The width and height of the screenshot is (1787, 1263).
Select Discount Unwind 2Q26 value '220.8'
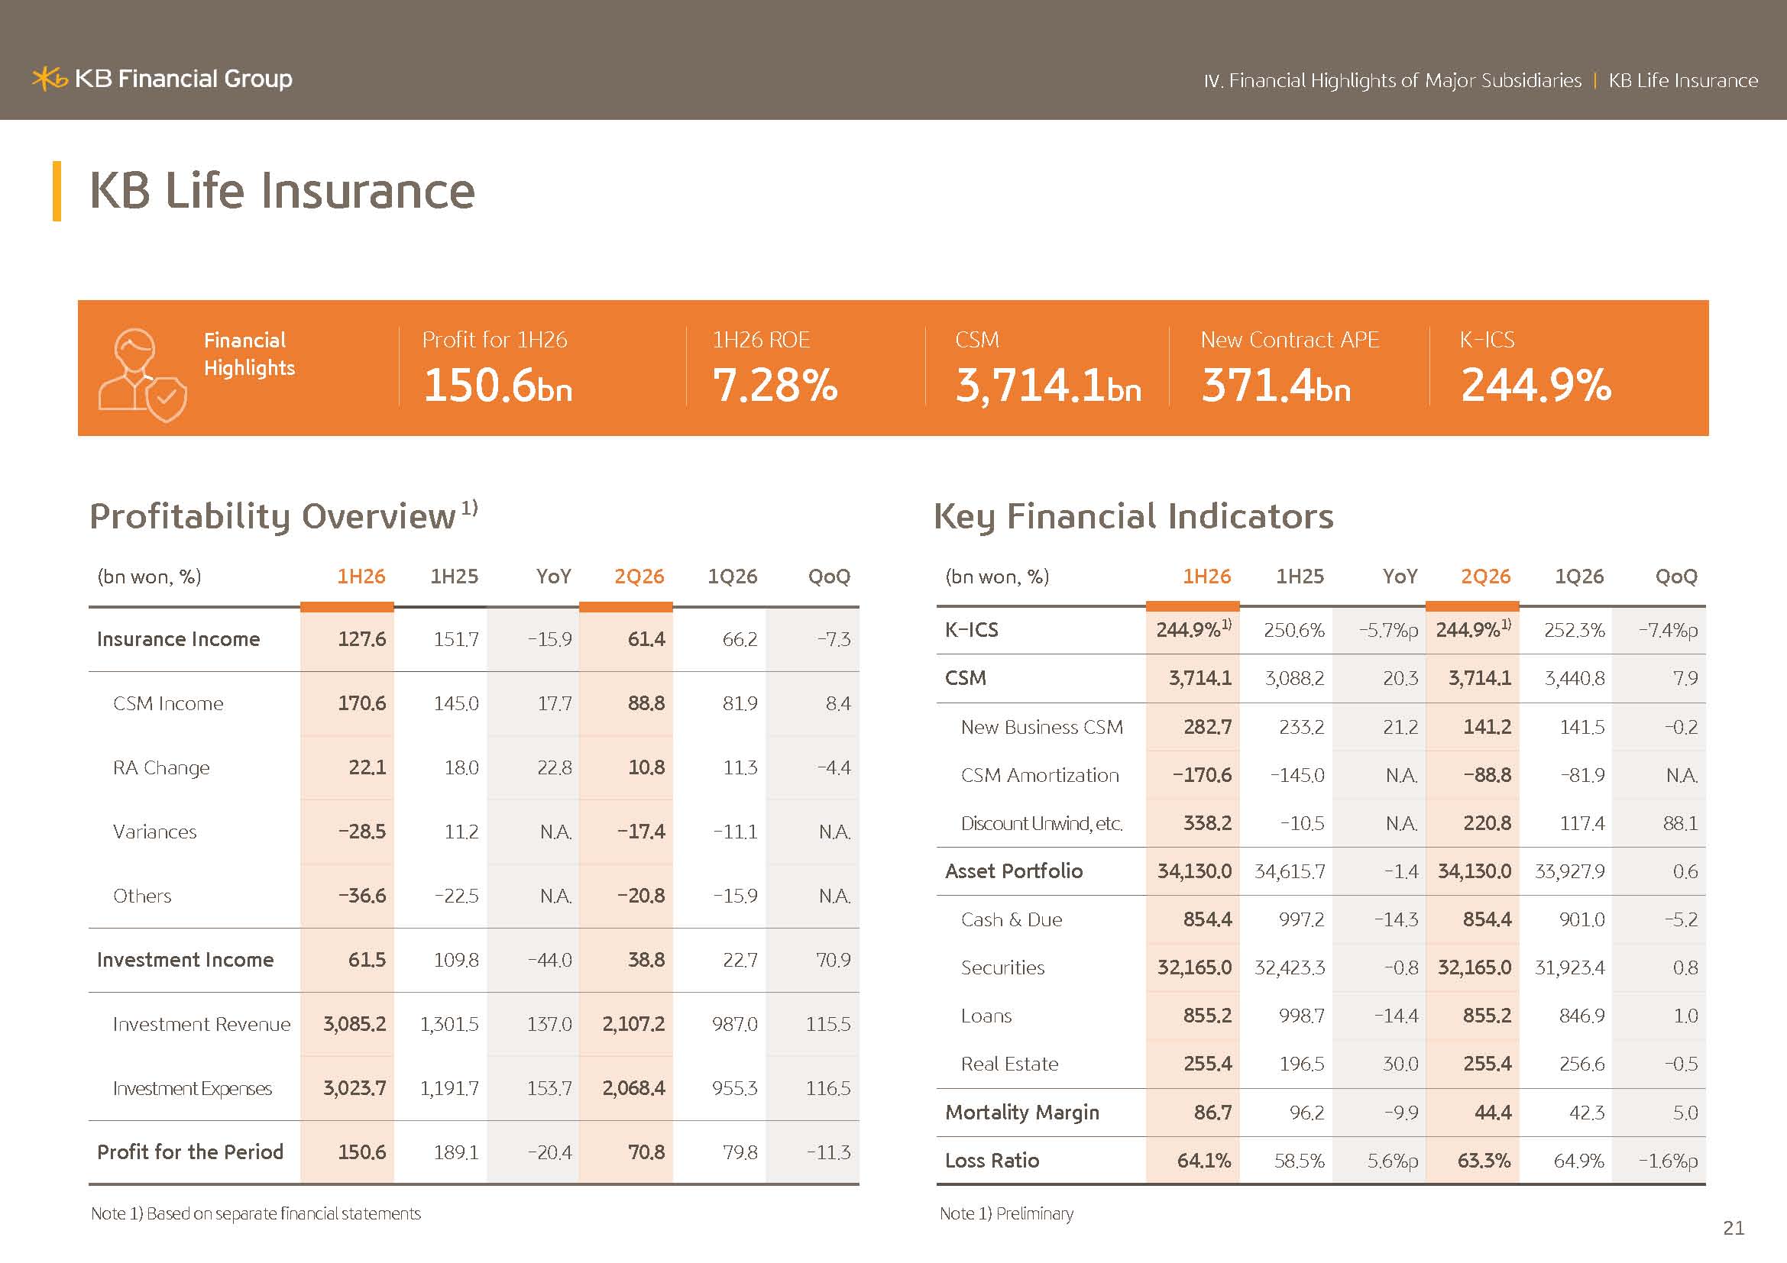click(1488, 824)
